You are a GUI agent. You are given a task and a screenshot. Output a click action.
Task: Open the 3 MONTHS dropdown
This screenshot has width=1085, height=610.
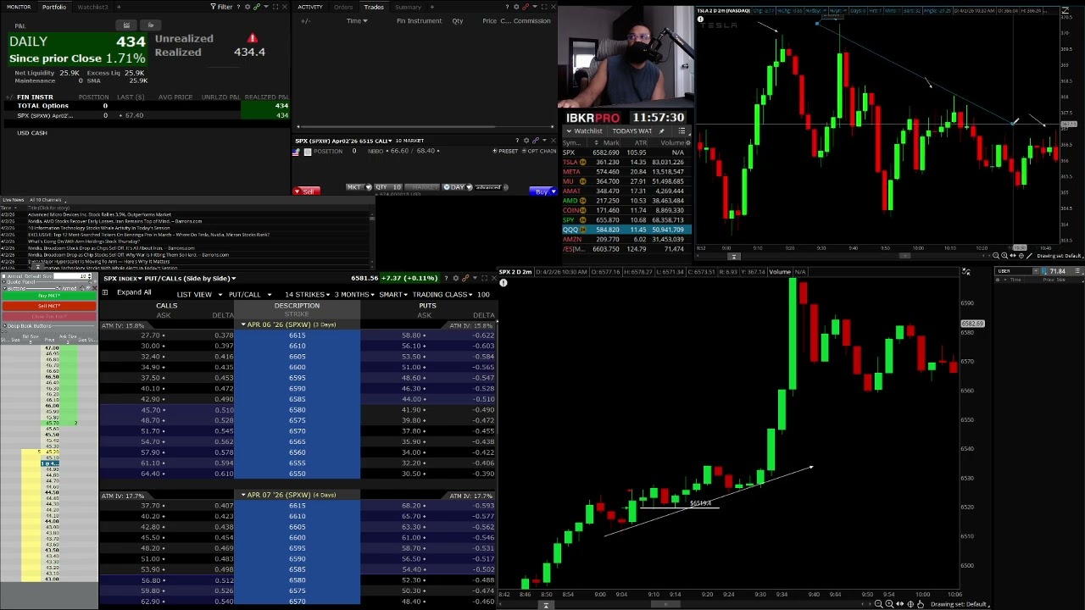coord(354,295)
